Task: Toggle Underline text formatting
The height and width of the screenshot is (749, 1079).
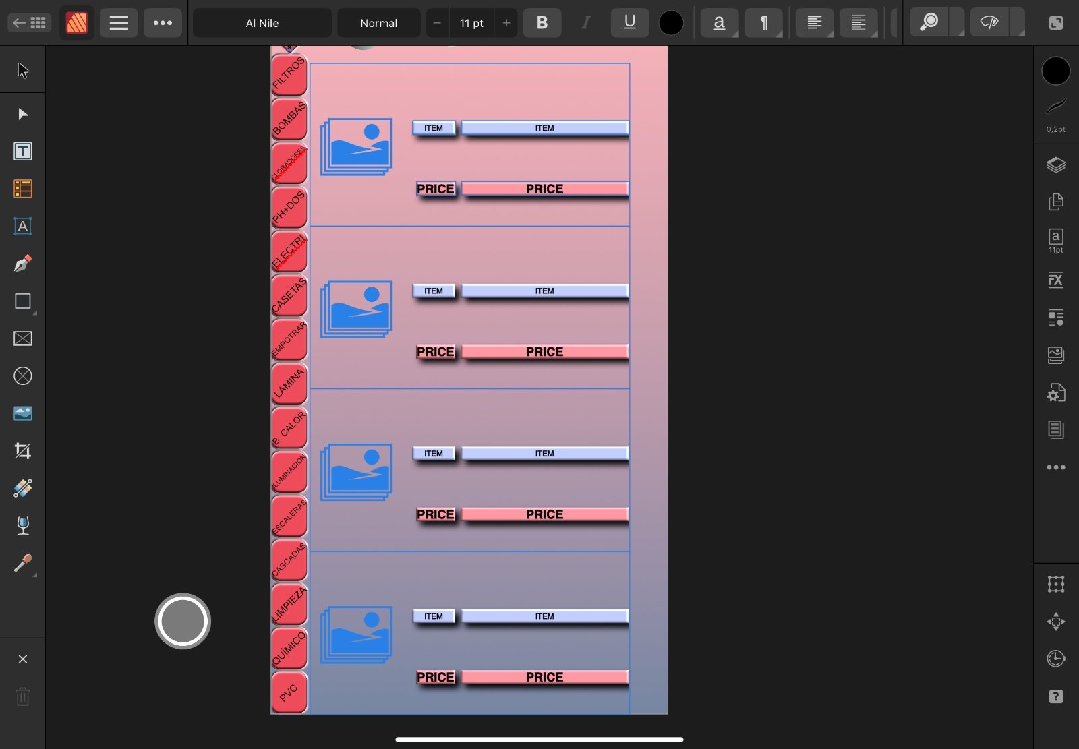Action: pyautogui.click(x=629, y=23)
